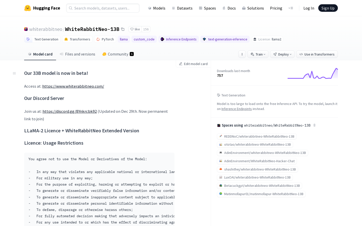362x226 pixels.
Task: Expand the Train dropdown
Action: pyautogui.click(x=258, y=54)
